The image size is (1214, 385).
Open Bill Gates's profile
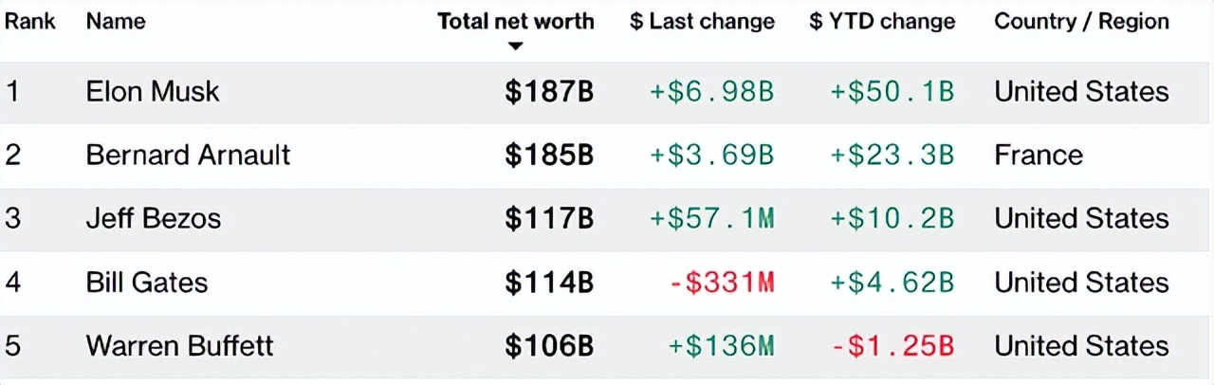[x=146, y=283]
